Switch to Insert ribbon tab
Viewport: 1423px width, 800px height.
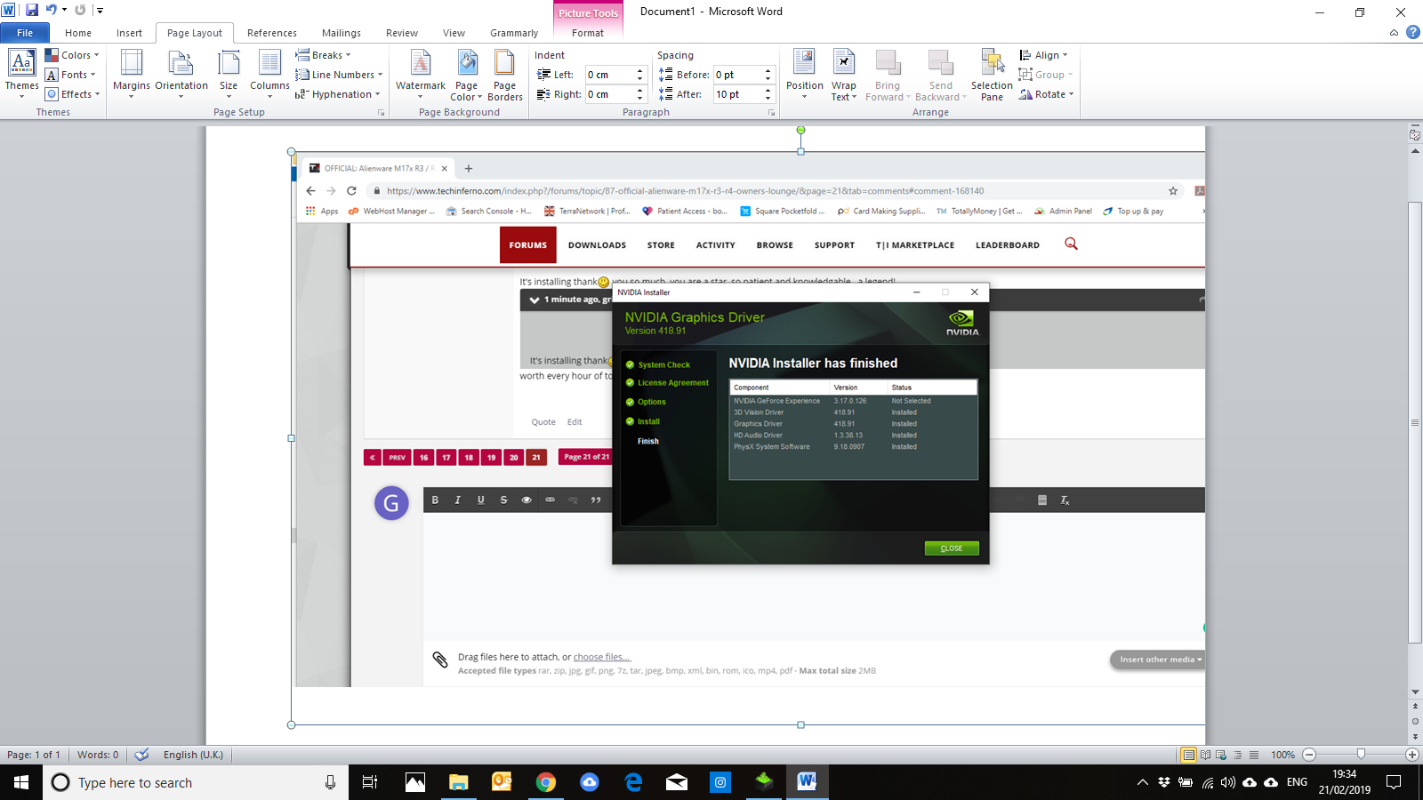click(129, 33)
